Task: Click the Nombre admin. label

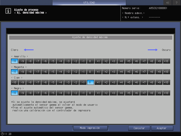Action: click(133, 13)
